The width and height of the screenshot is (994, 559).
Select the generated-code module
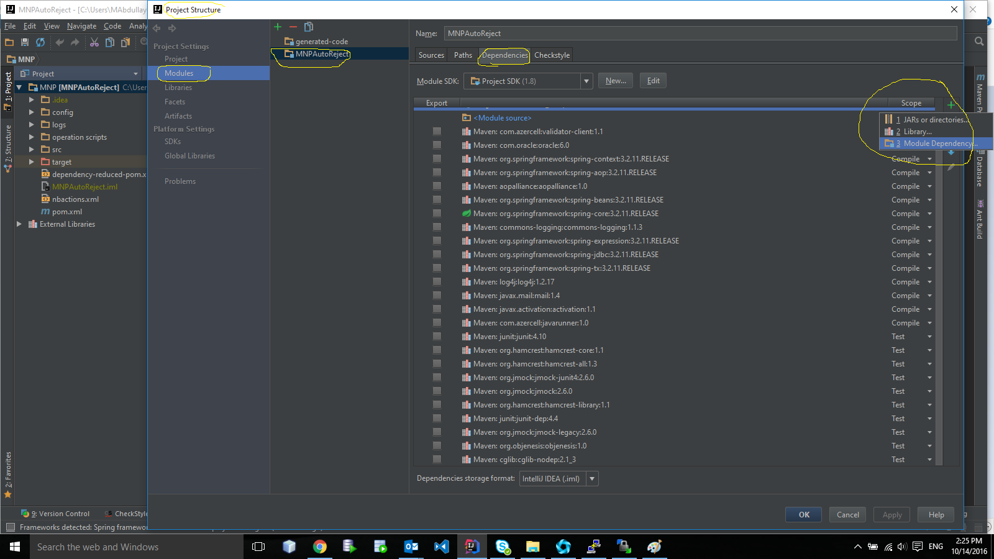pos(322,42)
